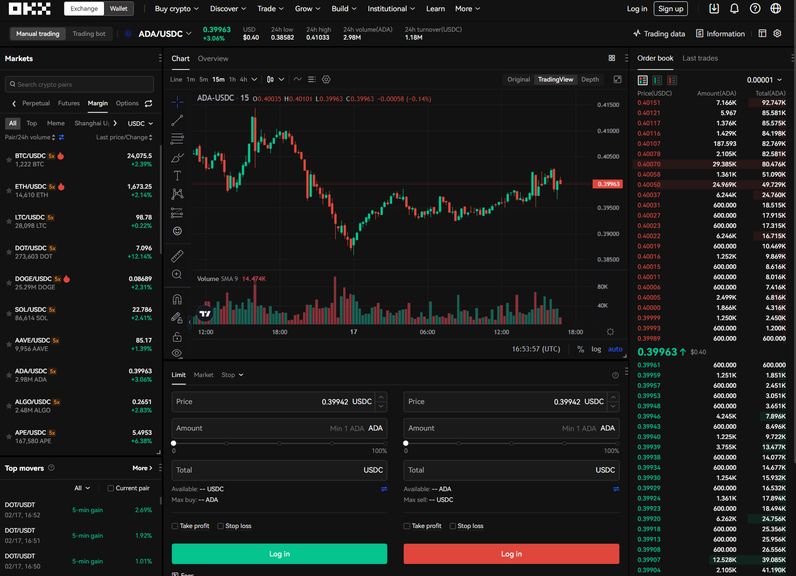Select the ruler measure tool
The width and height of the screenshot is (796, 576).
pos(177,256)
